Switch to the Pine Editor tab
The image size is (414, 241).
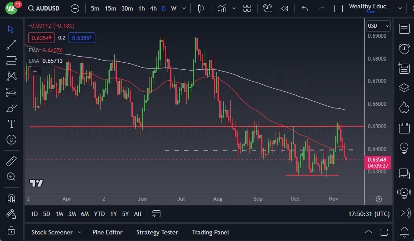[x=107, y=232]
